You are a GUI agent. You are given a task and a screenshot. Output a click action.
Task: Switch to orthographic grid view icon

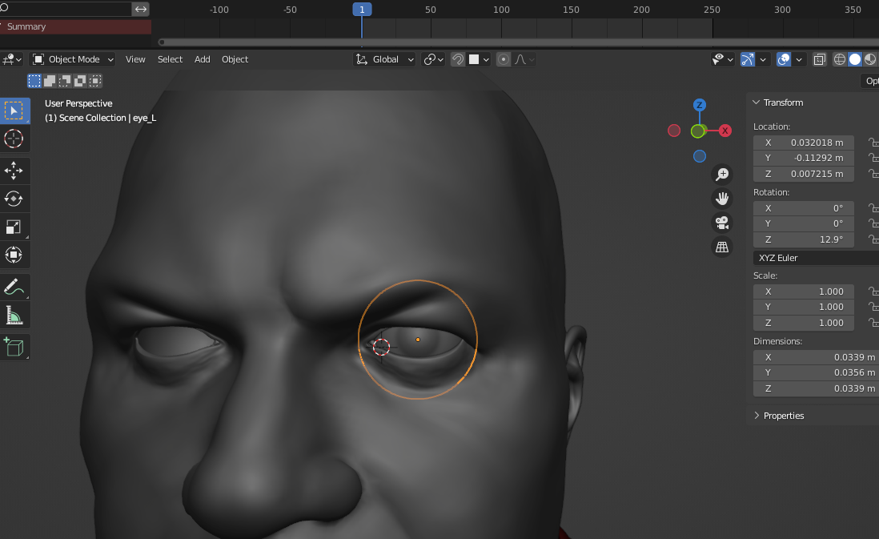(x=722, y=247)
